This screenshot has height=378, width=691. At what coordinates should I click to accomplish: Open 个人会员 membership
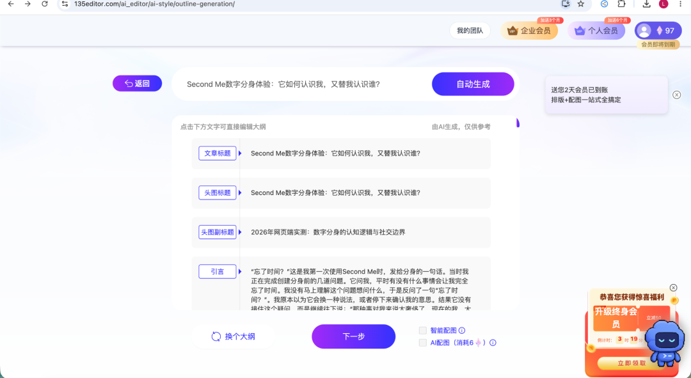coord(596,31)
